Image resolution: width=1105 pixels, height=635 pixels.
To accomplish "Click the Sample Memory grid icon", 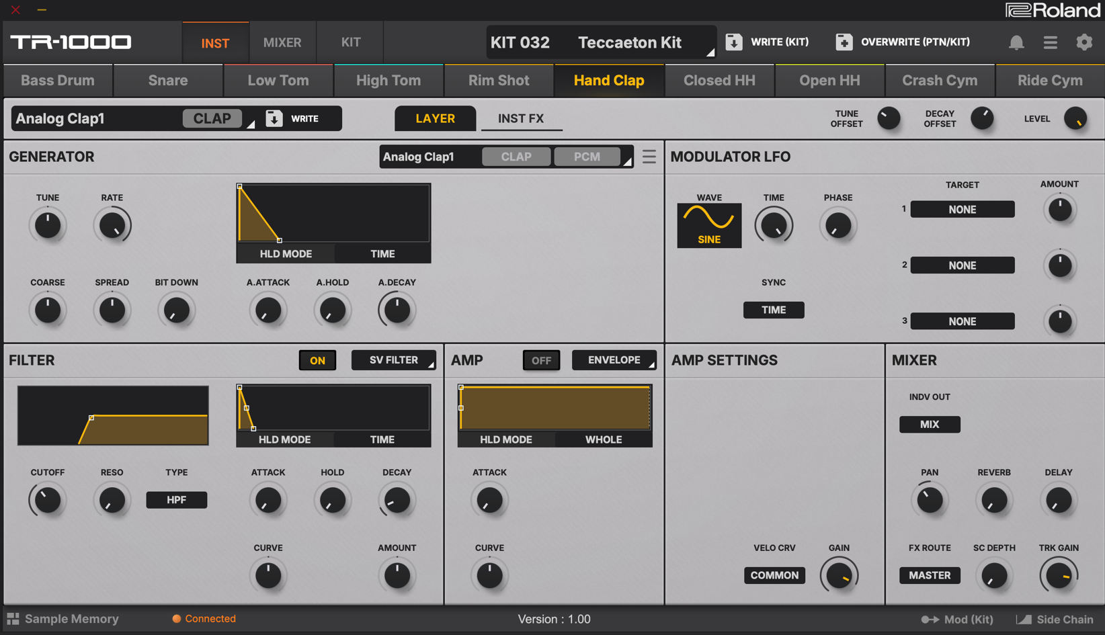I will (13, 619).
